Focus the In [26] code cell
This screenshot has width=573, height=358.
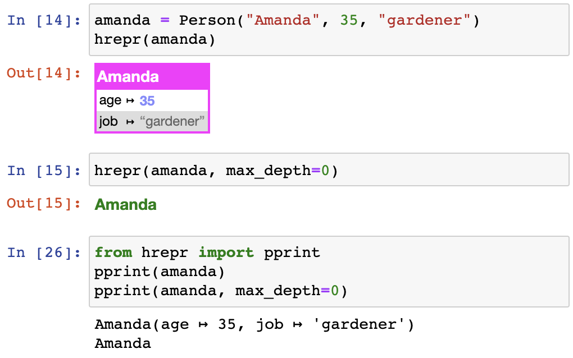(x=329, y=272)
